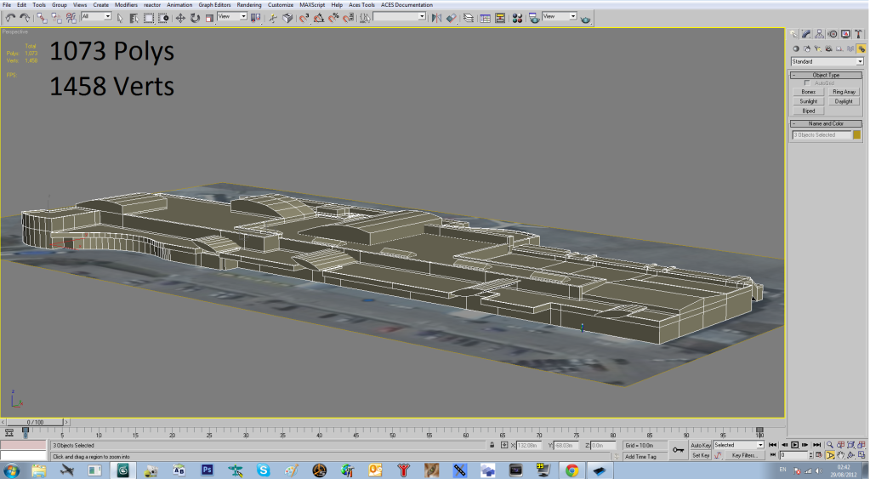Toggle Auto Key animation mode
This screenshot has width=870, height=479.
pos(701,445)
